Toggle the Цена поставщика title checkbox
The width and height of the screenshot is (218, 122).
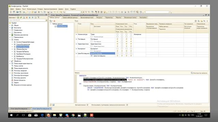pyautogui.click(x=92, y=56)
